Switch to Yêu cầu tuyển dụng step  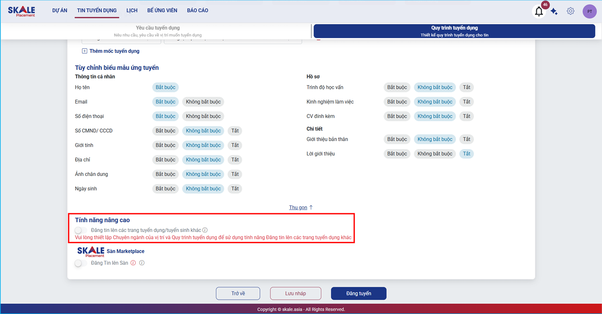coord(158,31)
